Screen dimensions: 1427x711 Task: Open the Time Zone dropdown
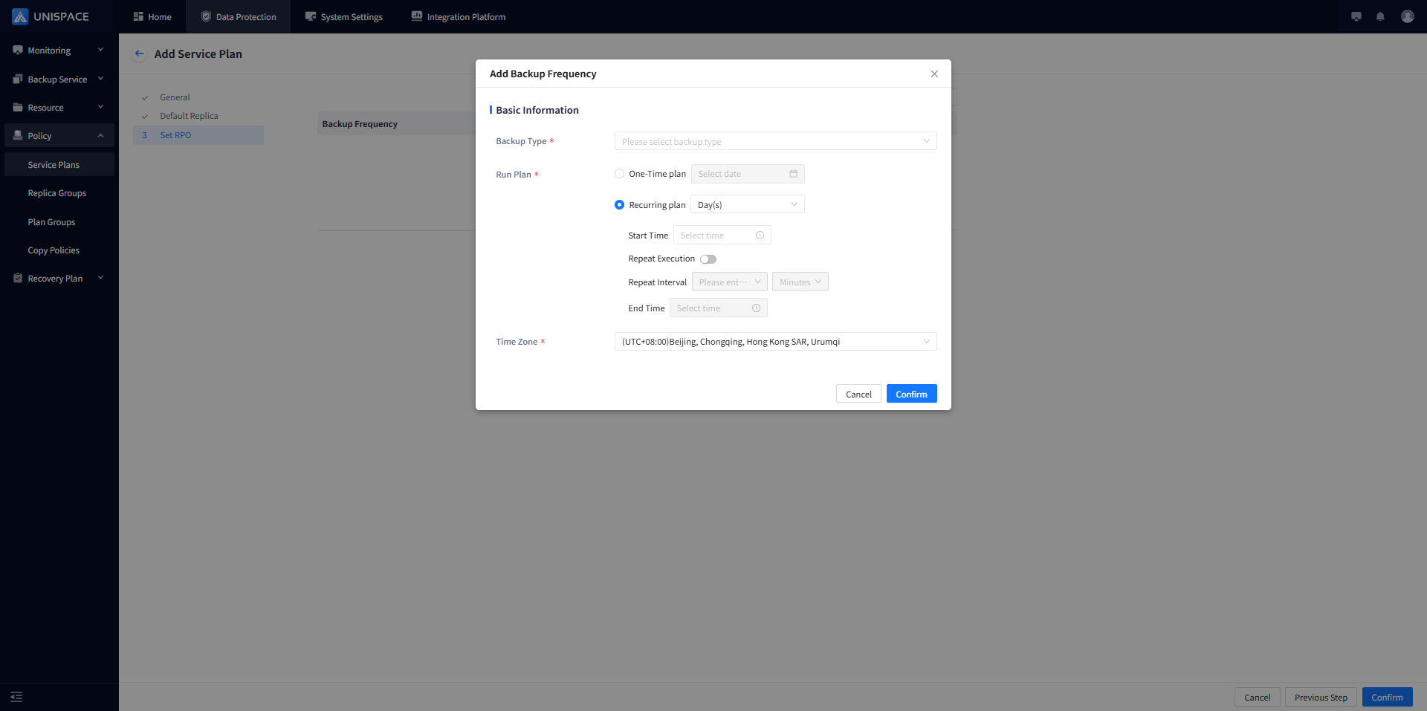(775, 342)
